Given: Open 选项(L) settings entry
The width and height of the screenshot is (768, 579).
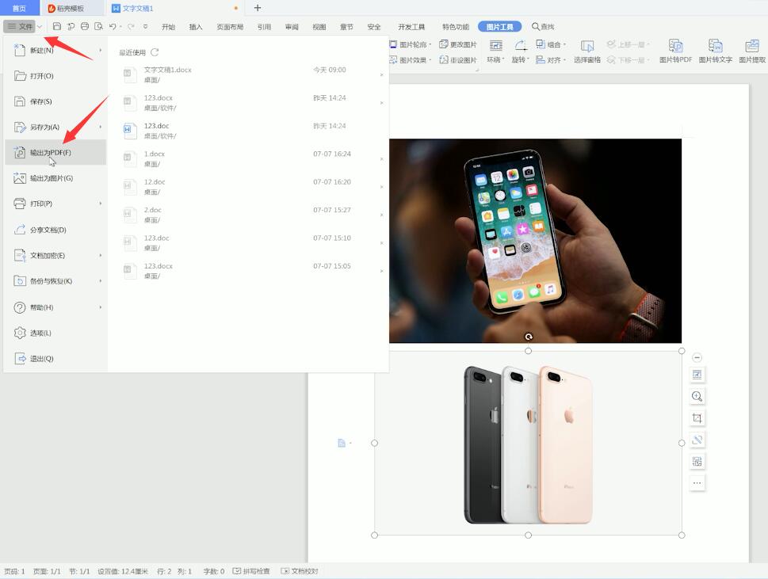Looking at the screenshot, I should click(55, 333).
